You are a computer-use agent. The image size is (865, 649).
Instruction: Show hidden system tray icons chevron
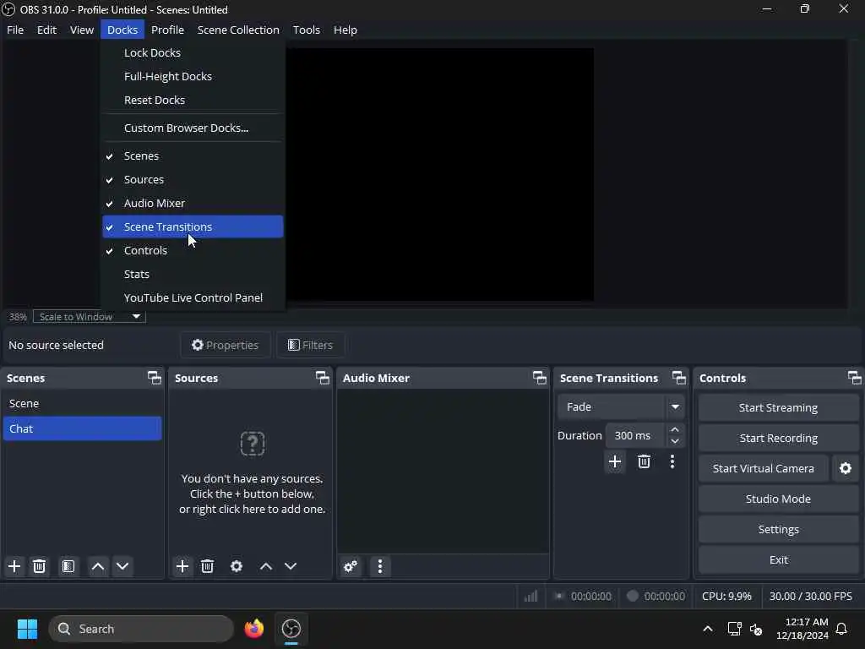click(708, 629)
